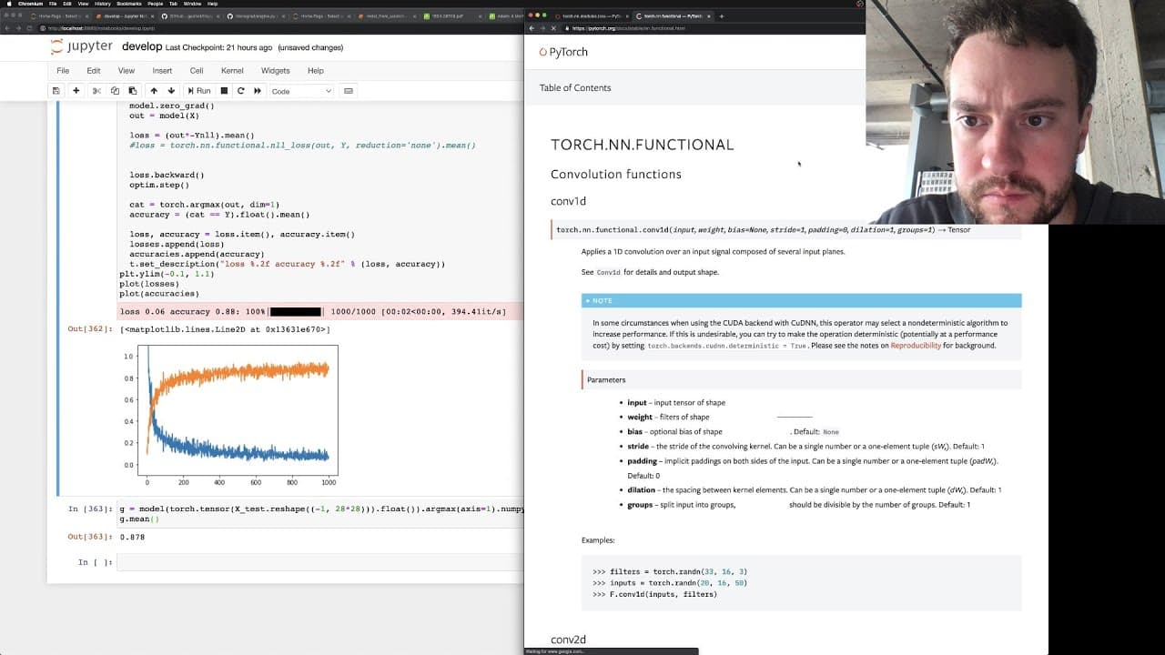1165x655 pixels.
Task: Open the Jupyter Kernel menu
Action: (232, 71)
